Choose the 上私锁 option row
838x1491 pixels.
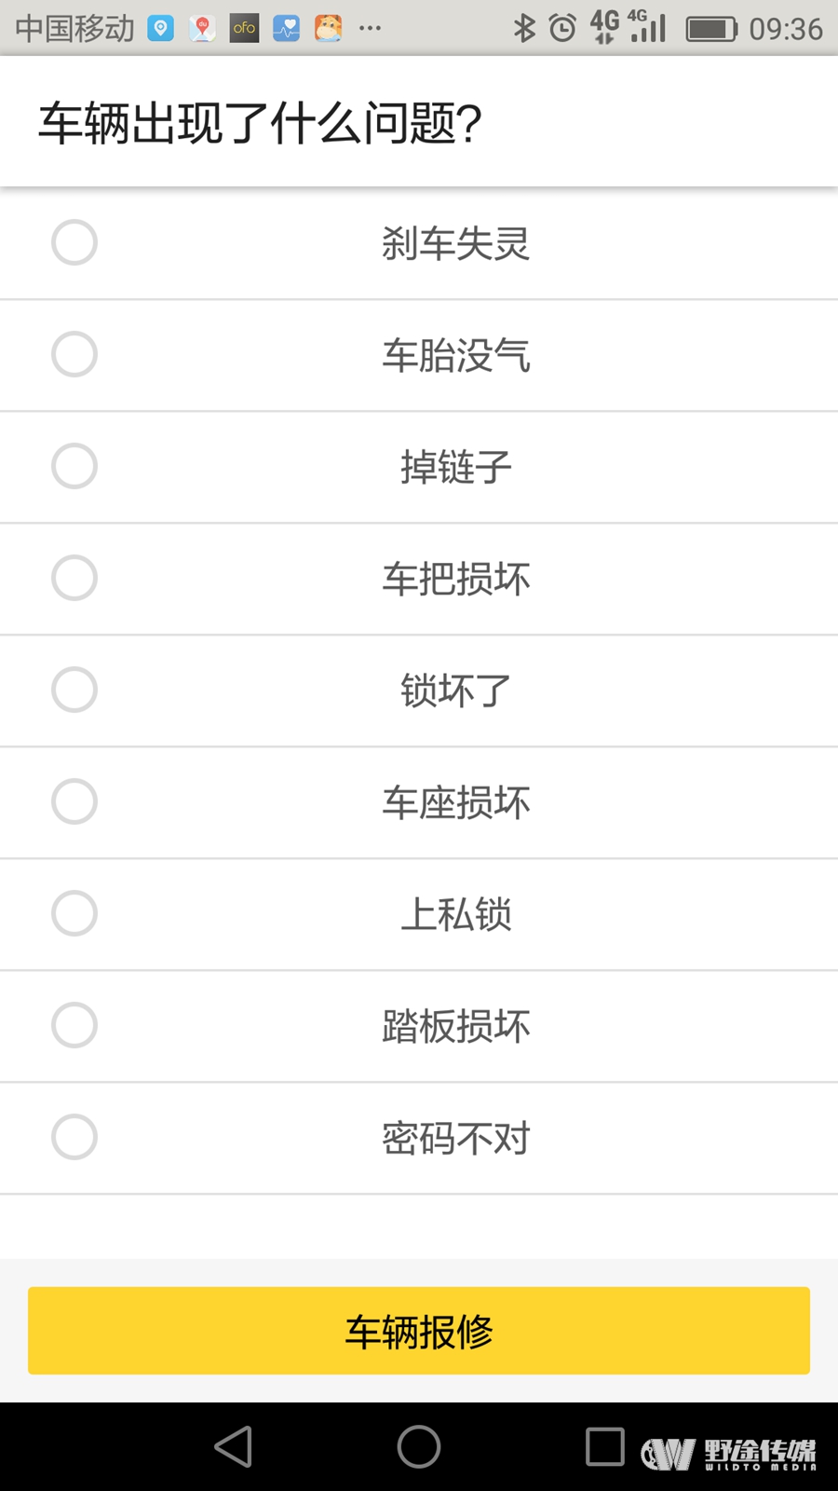(x=419, y=914)
